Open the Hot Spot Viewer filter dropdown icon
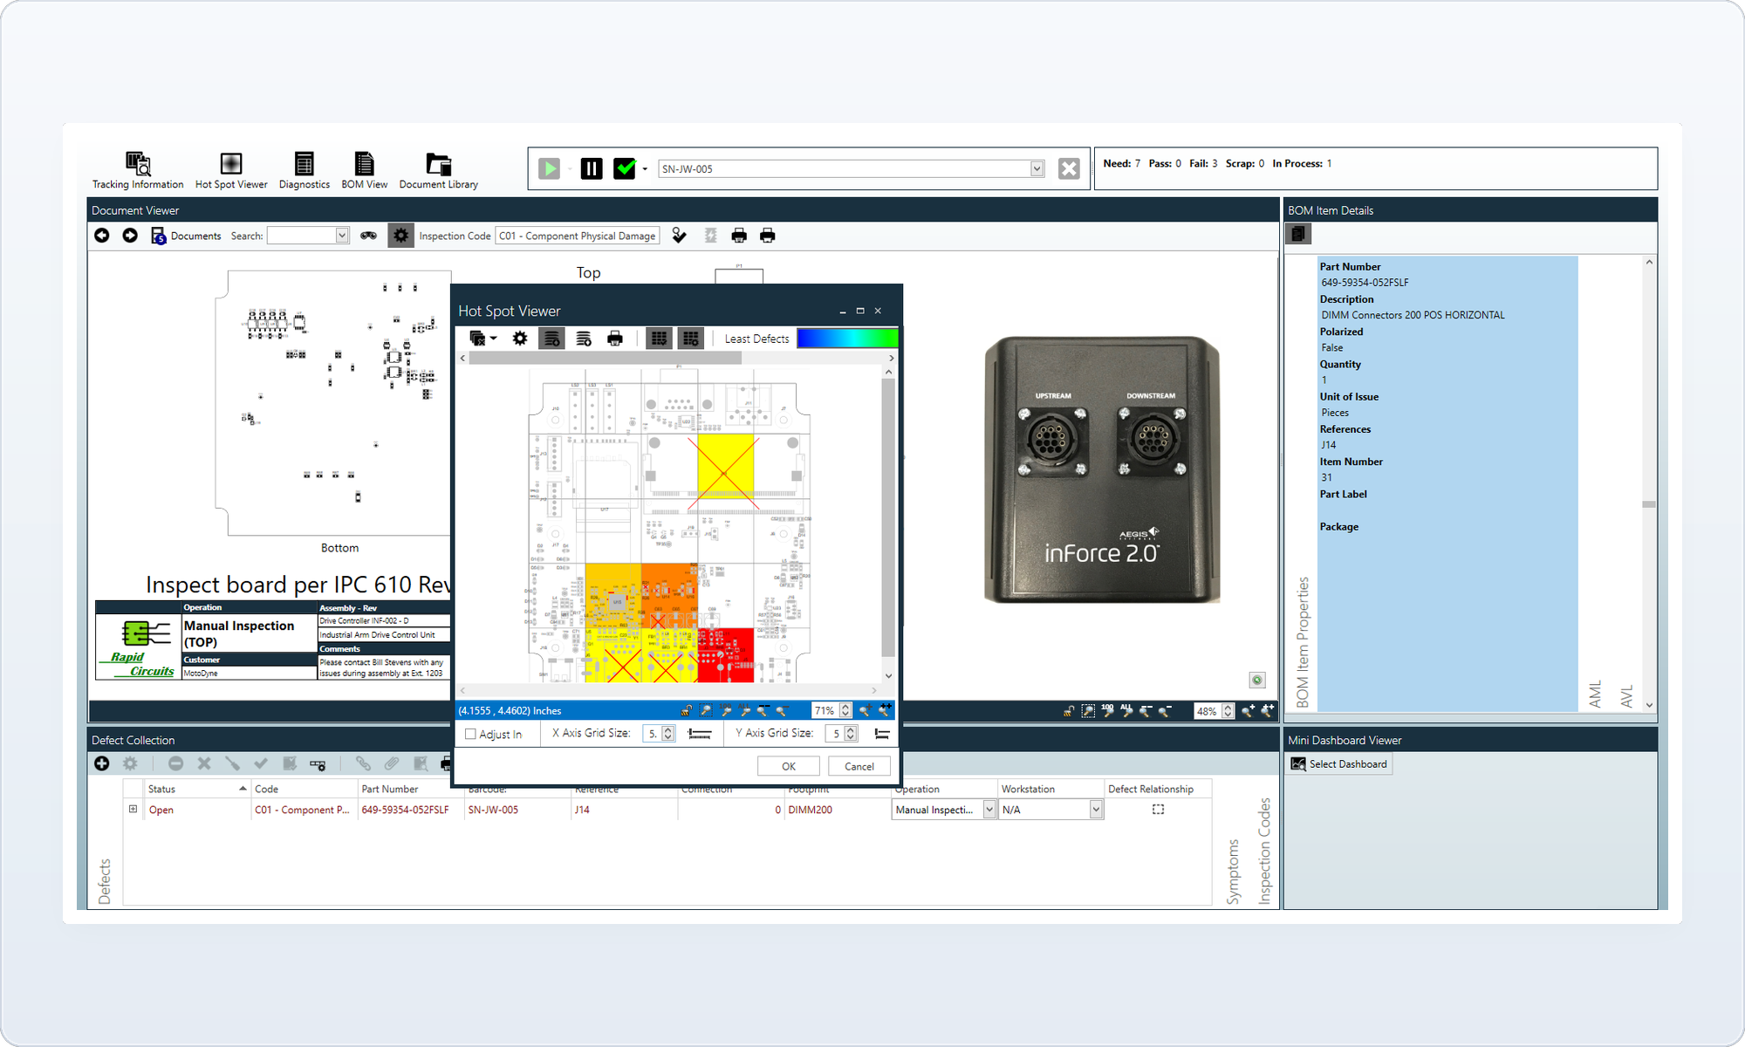The height and width of the screenshot is (1047, 1745). tap(482, 339)
